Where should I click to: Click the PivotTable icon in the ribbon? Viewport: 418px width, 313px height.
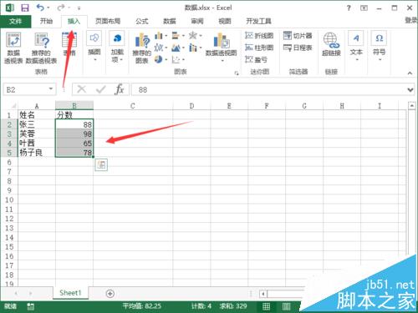[13, 48]
